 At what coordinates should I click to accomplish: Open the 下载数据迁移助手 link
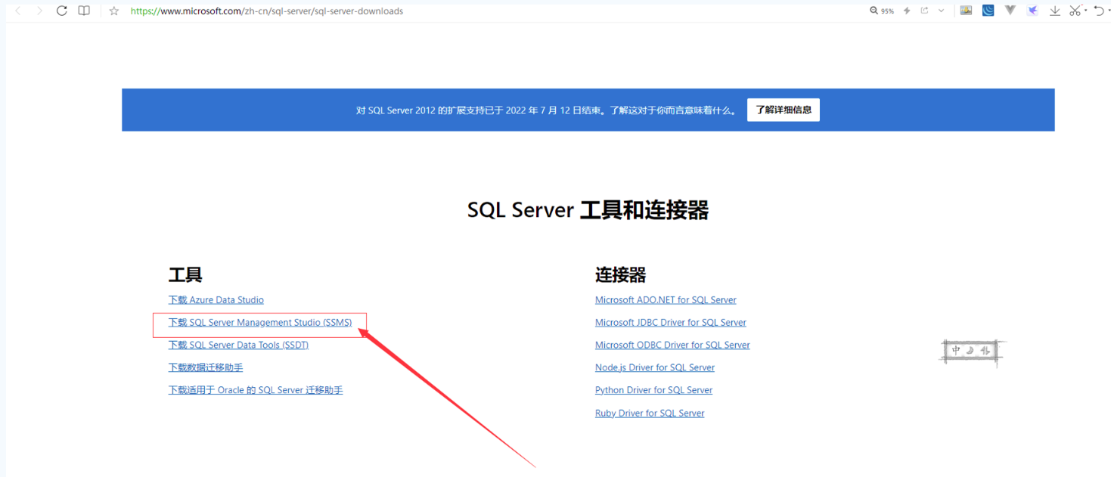pyautogui.click(x=206, y=367)
